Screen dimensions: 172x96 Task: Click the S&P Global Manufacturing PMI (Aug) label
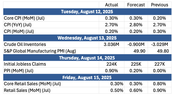pyautogui.click(x=40, y=51)
